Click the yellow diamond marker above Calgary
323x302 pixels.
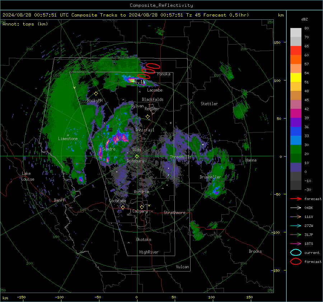click(x=142, y=207)
